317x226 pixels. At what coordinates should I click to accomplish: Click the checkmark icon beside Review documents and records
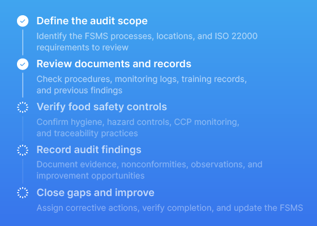point(23,64)
